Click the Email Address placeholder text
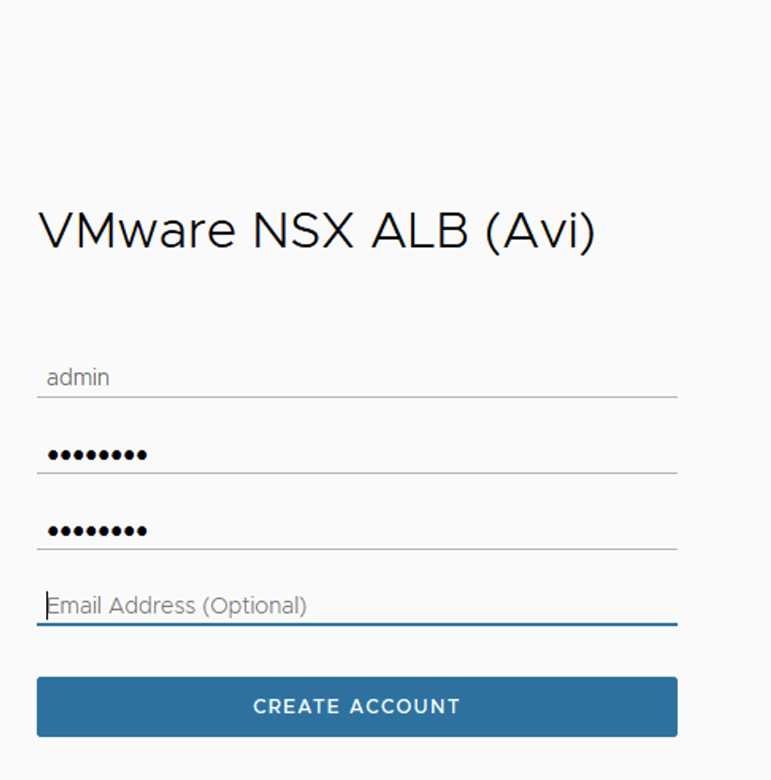 coord(176,606)
